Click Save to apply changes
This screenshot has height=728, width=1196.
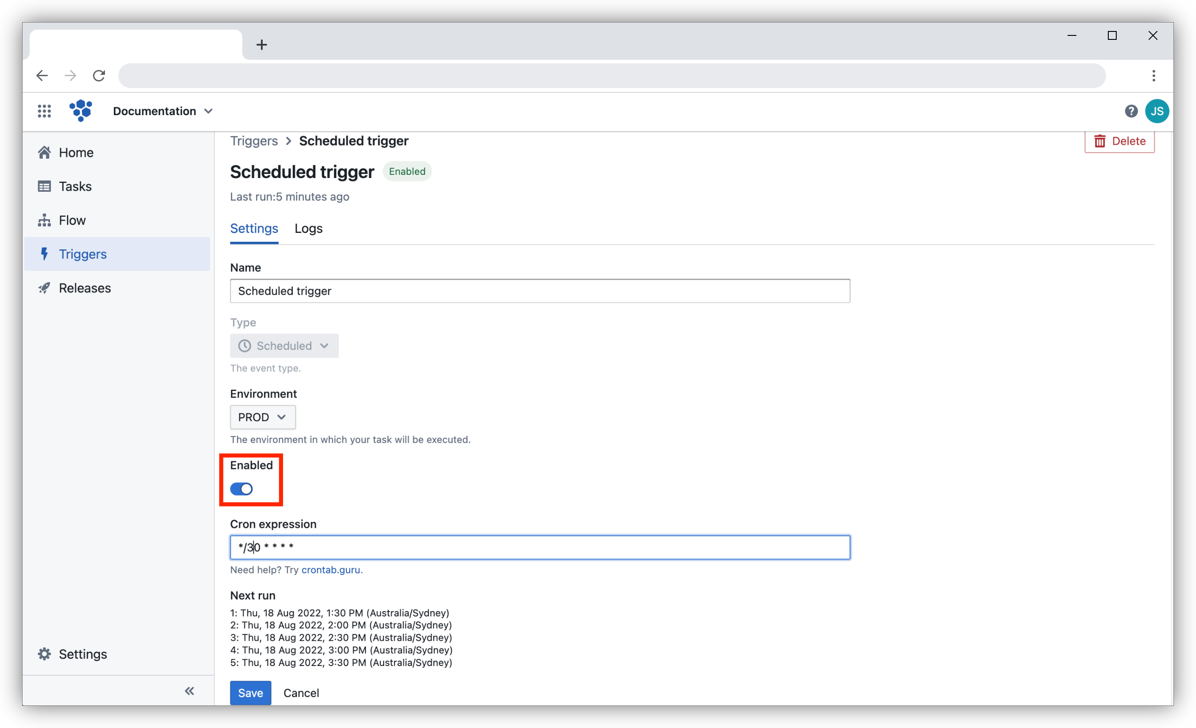point(249,693)
